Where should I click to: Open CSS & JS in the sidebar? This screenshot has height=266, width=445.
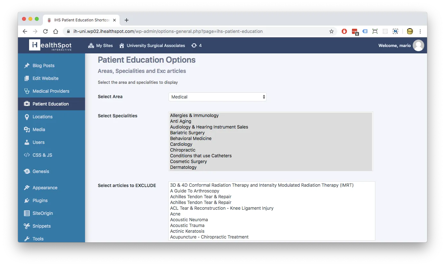[51, 155]
